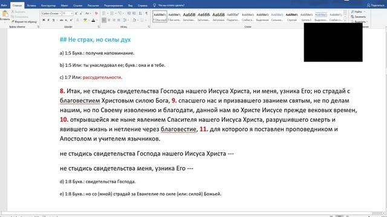Click the Find (Найти) magnifier button
This screenshot has height=217, width=387.
coord(357,12)
